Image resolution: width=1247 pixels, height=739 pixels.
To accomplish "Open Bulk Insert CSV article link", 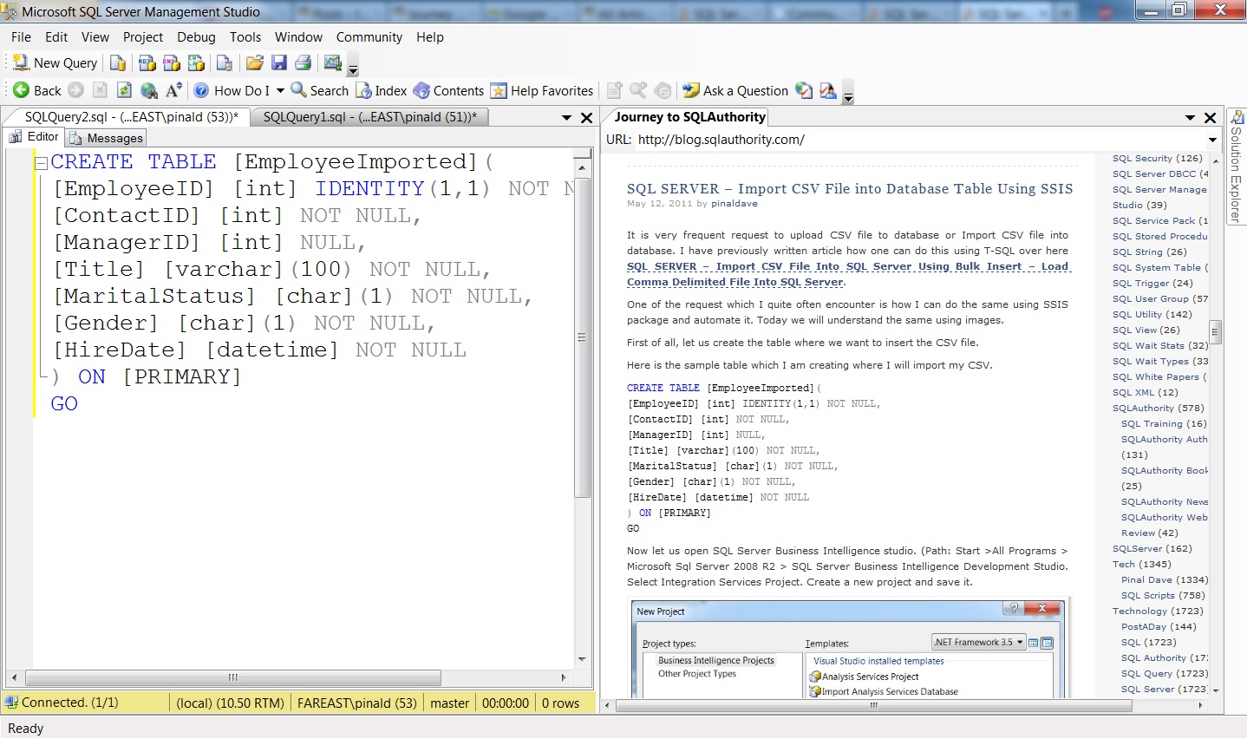I will pos(848,274).
